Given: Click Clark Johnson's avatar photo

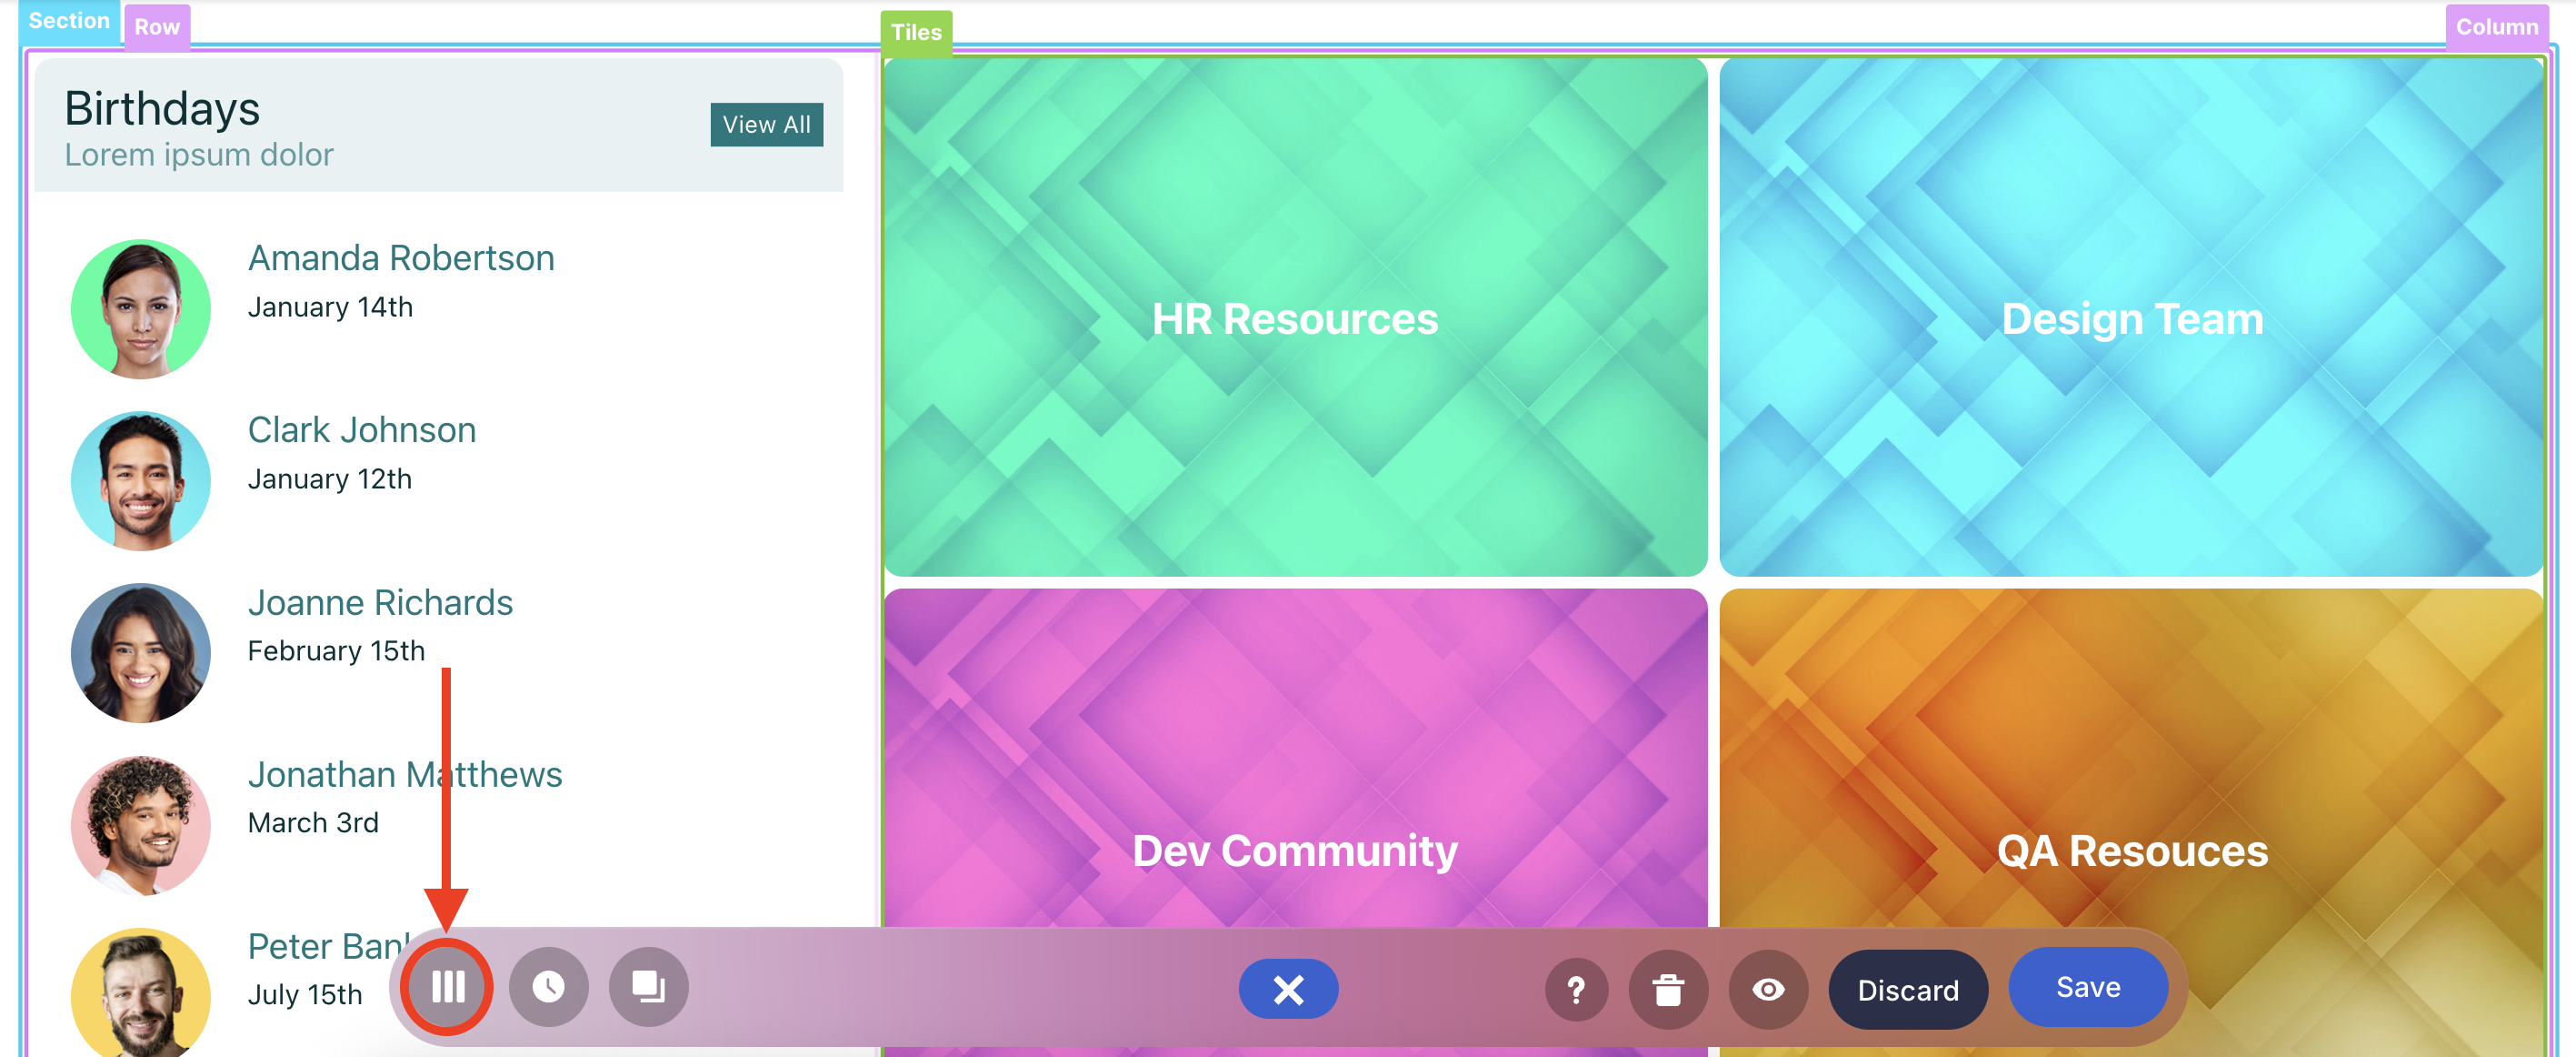Looking at the screenshot, I should click(x=141, y=480).
